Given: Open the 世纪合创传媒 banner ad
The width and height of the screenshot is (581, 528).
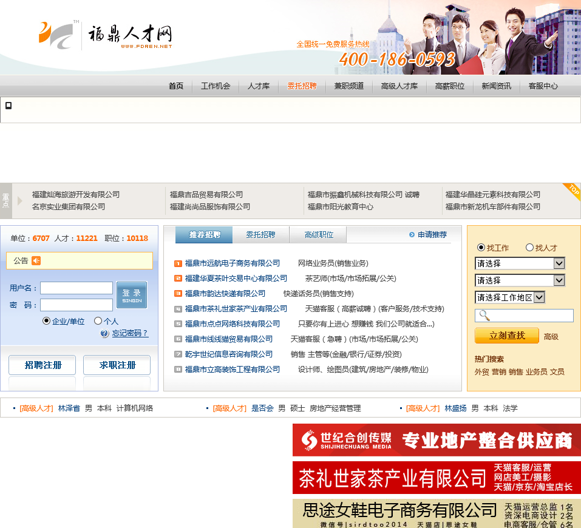Looking at the screenshot, I should pos(437,440).
